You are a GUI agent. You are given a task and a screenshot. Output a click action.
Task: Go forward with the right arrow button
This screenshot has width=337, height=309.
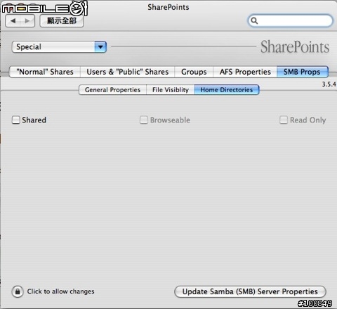tap(27, 21)
